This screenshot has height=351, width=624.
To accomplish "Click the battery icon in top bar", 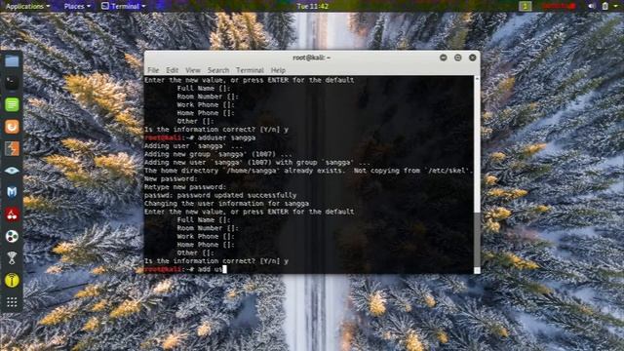I will click(x=604, y=6).
